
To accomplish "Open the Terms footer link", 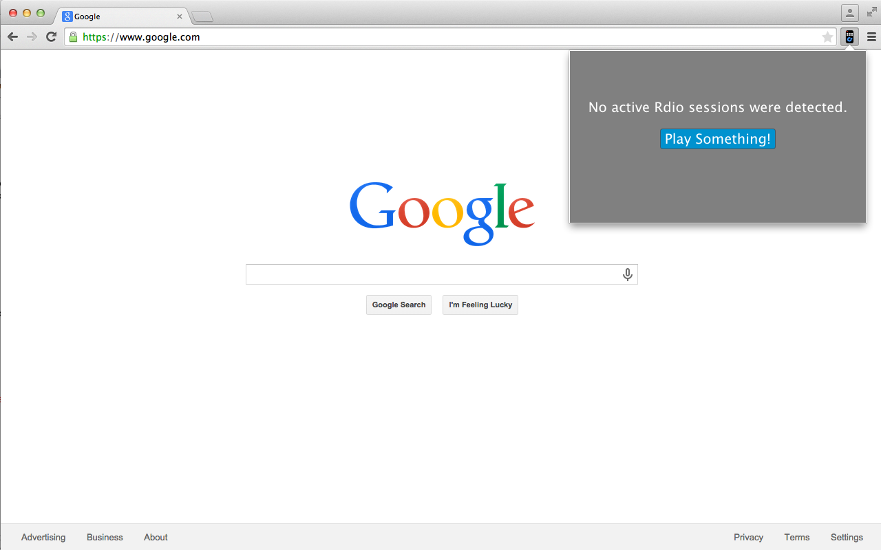I will coord(797,538).
